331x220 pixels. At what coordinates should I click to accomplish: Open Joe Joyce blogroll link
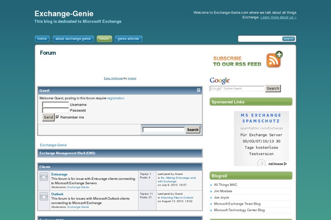click(x=221, y=197)
